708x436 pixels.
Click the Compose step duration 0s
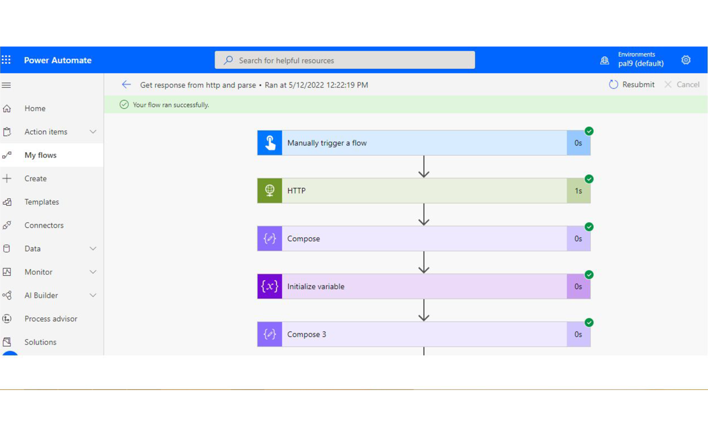[578, 239]
